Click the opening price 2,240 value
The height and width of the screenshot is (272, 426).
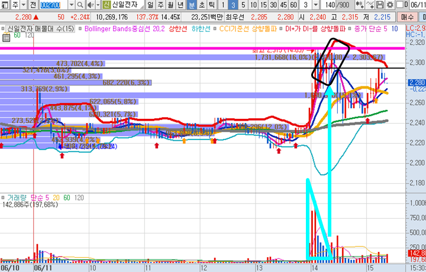(318, 17)
